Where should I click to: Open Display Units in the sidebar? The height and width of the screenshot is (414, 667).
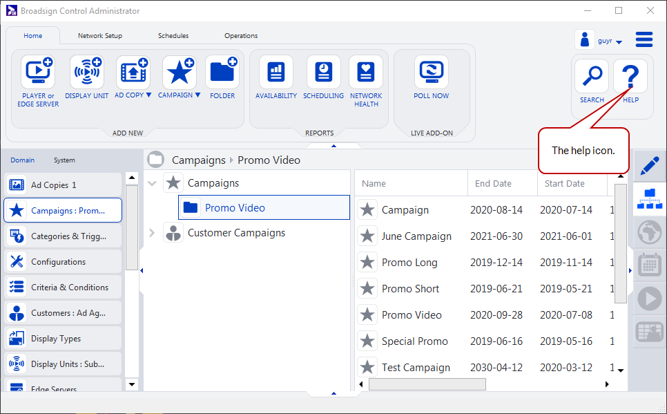click(x=63, y=364)
